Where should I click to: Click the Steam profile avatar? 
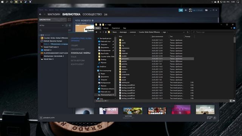point(190,10)
